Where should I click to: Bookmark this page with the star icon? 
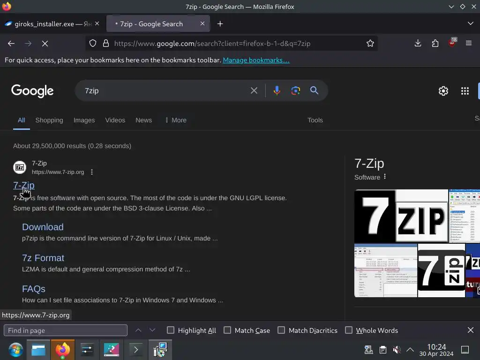point(370,44)
